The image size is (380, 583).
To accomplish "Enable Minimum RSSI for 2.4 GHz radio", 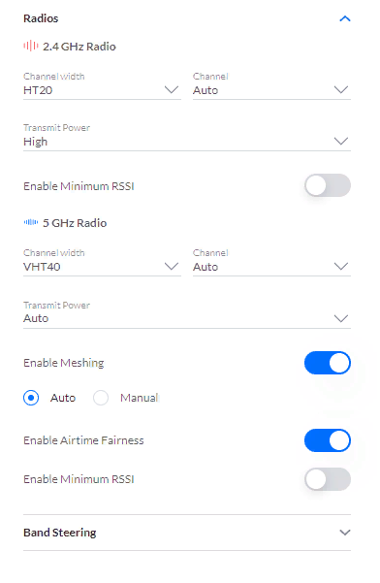I will coord(328,185).
